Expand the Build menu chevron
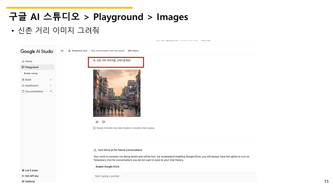 coord(51,79)
